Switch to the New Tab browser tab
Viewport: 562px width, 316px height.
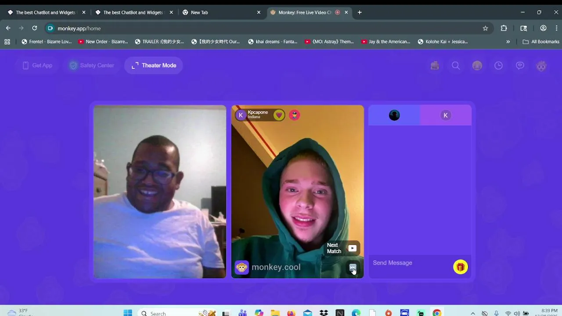tap(221, 12)
